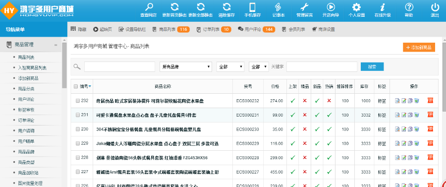Open 商品回收站 in sidebar
Viewport: 446px width, 187px height.
click(28, 173)
